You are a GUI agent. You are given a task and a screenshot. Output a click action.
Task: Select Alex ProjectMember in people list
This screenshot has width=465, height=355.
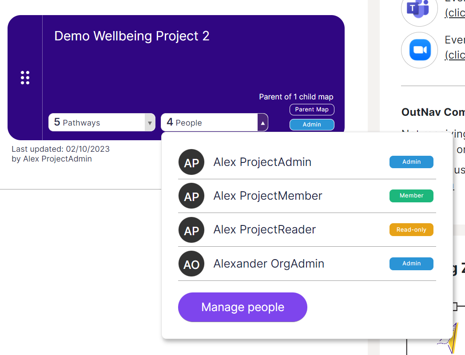[268, 196]
